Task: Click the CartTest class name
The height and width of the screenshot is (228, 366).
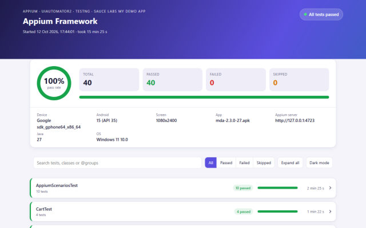Action: [x=44, y=209]
